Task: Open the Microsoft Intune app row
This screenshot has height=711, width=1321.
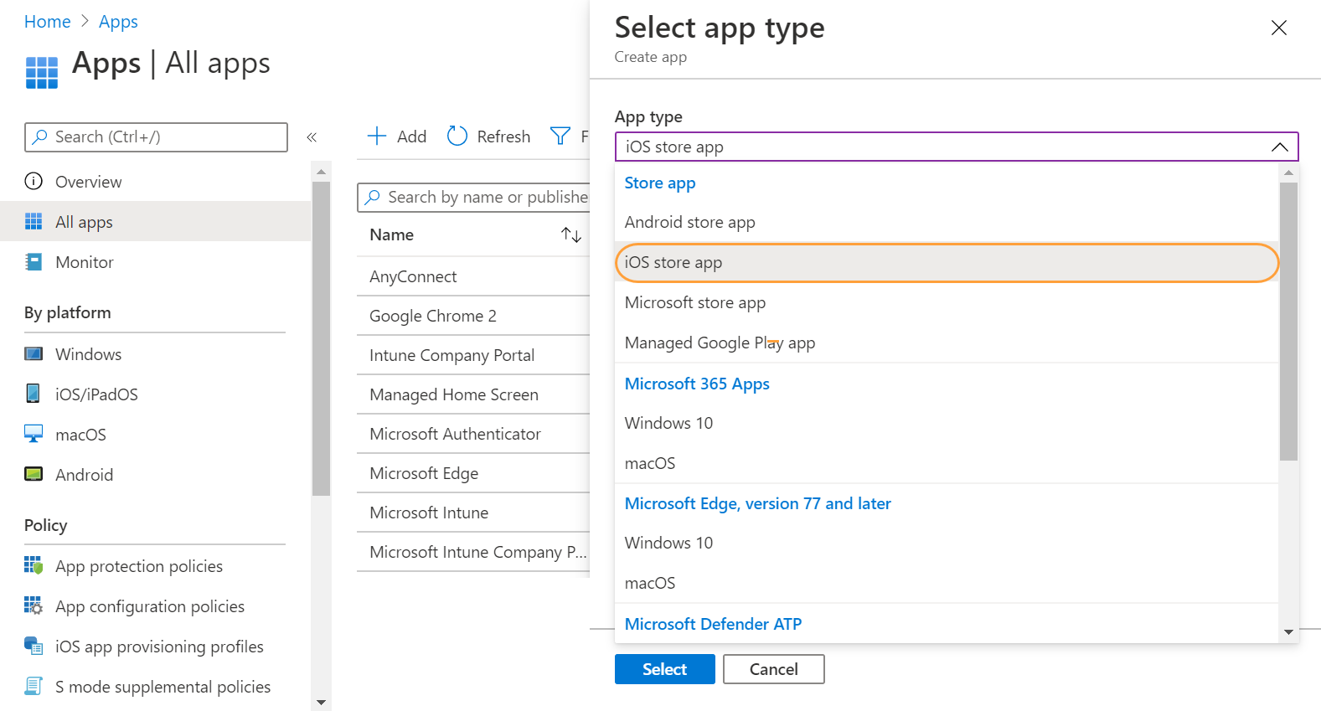Action: tap(473, 513)
